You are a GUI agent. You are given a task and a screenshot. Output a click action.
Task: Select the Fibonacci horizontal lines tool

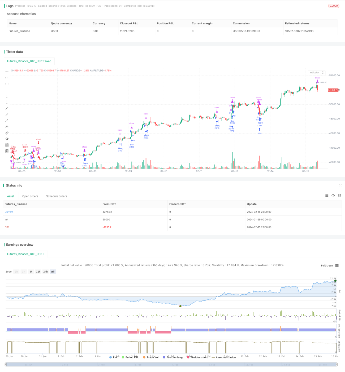(x=7, y=145)
